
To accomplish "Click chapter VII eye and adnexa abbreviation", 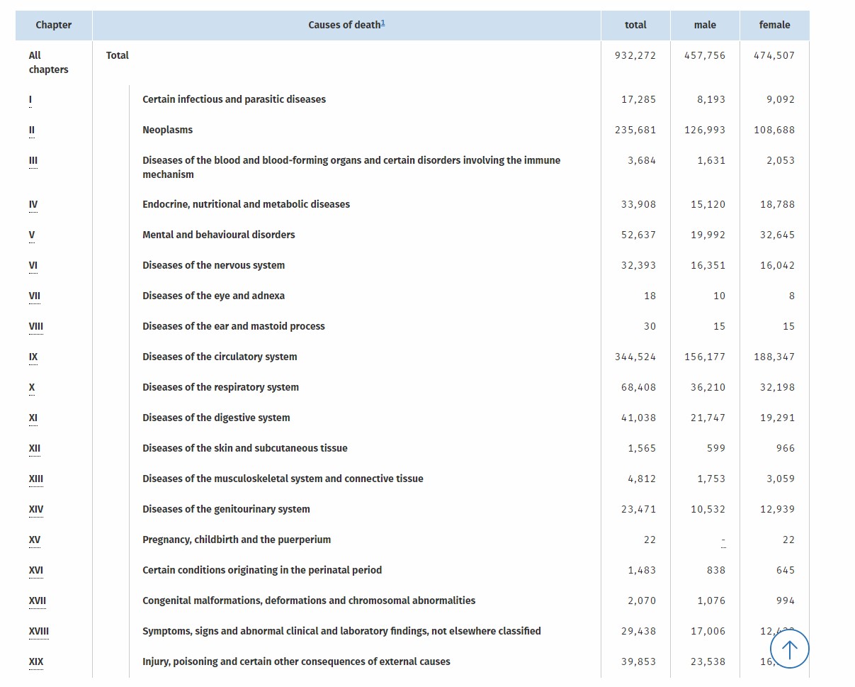I will (34, 296).
